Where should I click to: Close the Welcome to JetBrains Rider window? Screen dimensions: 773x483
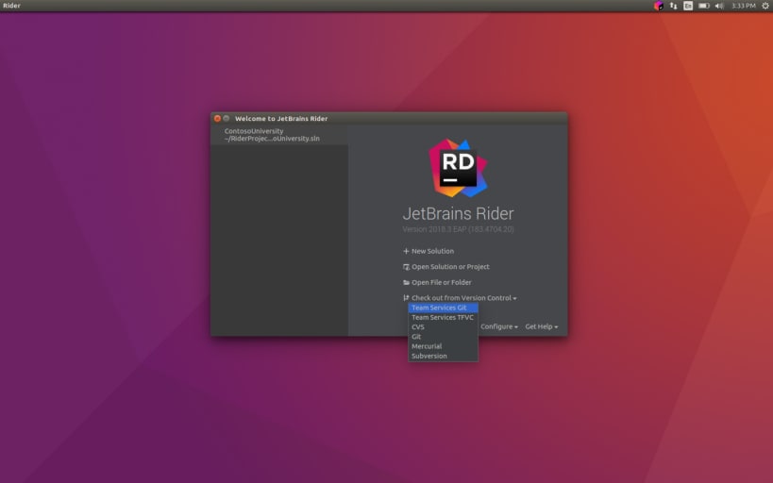click(217, 118)
